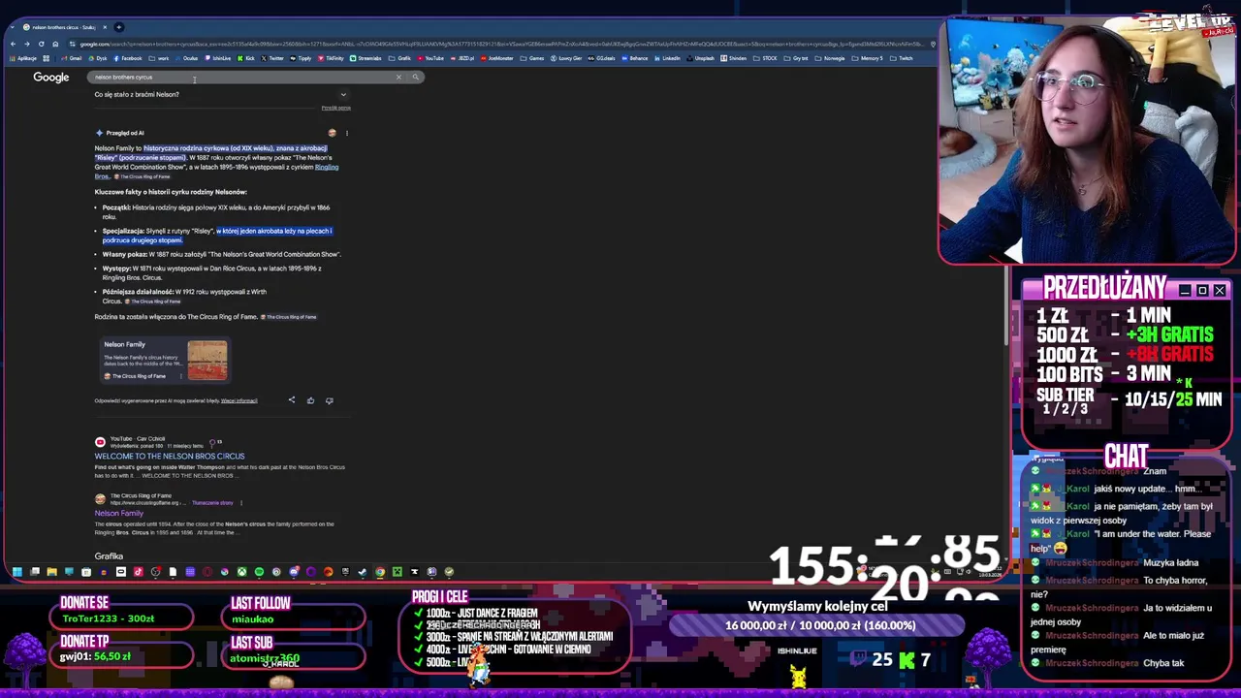This screenshot has width=1241, height=698.
Task: Reload the Google results page
Action: [x=41, y=44]
